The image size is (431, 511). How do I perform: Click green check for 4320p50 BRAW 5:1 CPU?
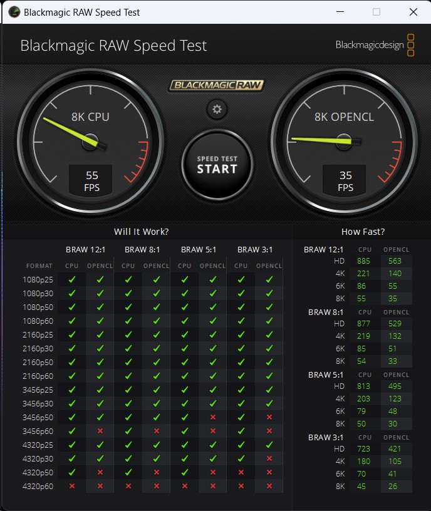pos(185,472)
